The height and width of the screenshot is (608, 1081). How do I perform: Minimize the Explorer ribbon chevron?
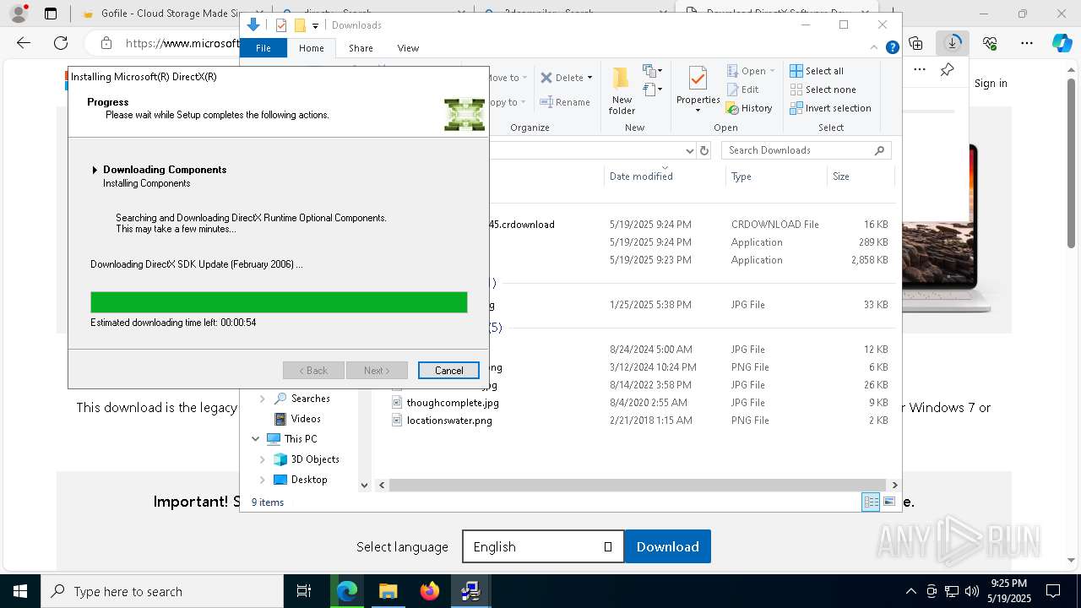pyautogui.click(x=874, y=48)
